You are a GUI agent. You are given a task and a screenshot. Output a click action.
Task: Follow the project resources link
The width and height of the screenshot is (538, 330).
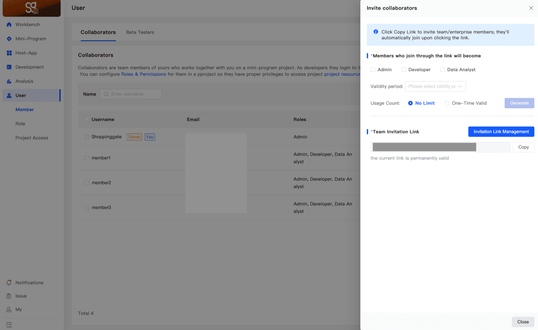pyautogui.click(x=342, y=74)
